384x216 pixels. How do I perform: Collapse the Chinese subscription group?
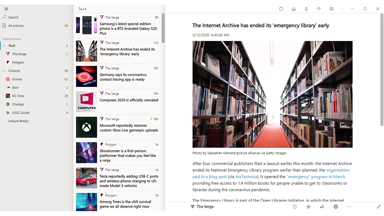click(x=4, y=71)
